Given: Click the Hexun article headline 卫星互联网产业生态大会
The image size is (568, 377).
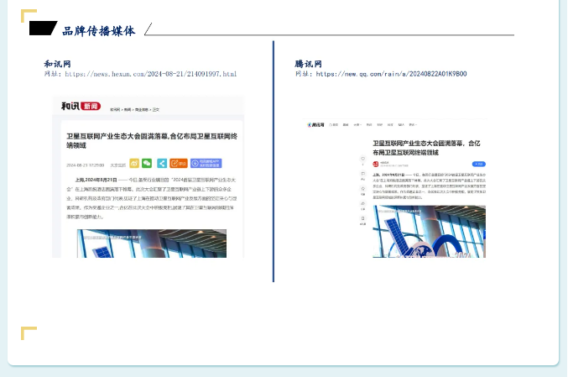Looking at the screenshot, I should pyautogui.click(x=152, y=141).
